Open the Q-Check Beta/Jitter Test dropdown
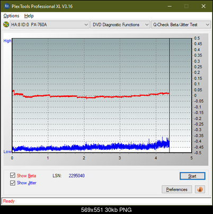This screenshot has height=214, width=213. [x=181, y=24]
